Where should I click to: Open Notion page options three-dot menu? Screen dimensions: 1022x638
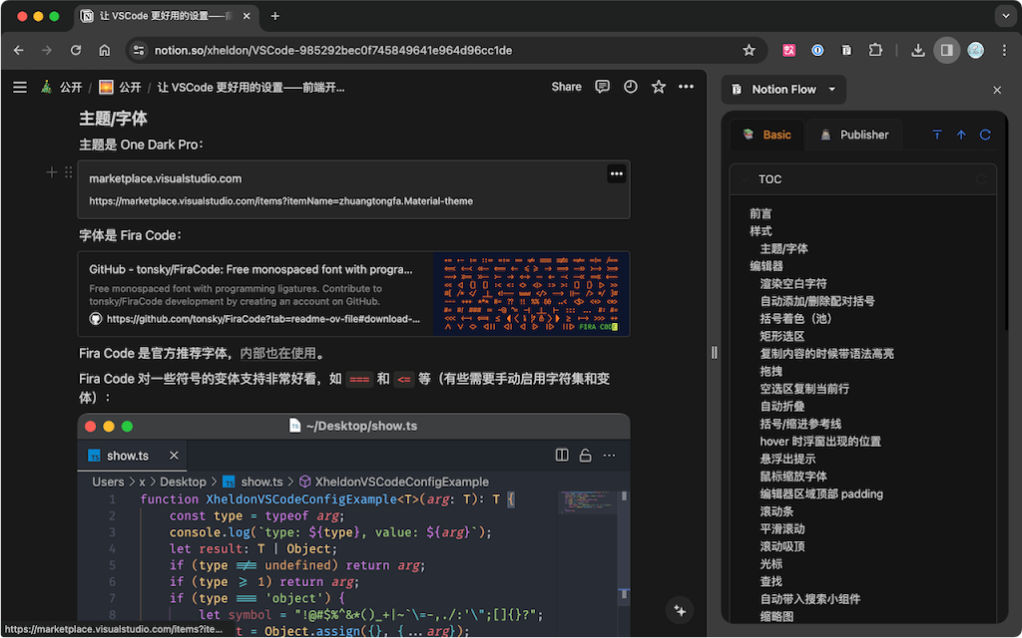(686, 87)
